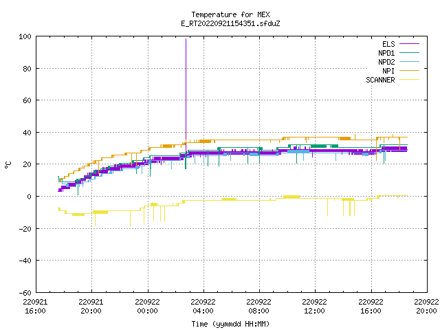440x330 pixels.
Task: Click the x-axis label 220921 20:00
Action: [x=91, y=307]
